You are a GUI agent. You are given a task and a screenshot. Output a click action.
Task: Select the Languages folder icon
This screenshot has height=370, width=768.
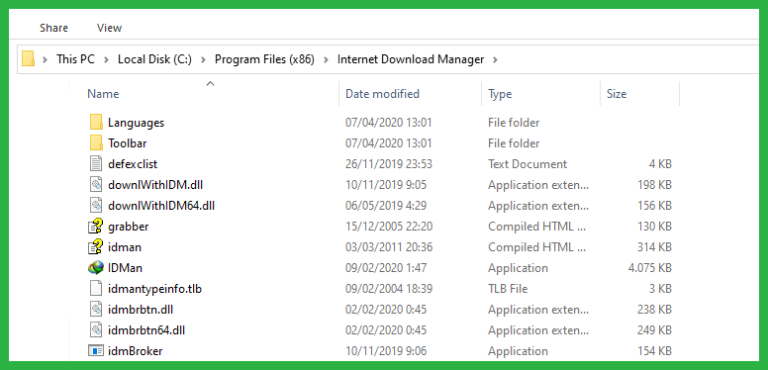coord(96,122)
